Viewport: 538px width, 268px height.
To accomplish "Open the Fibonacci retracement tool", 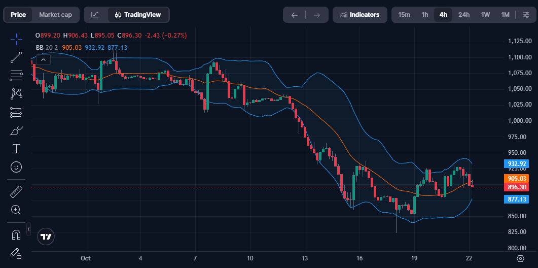I will [16, 75].
